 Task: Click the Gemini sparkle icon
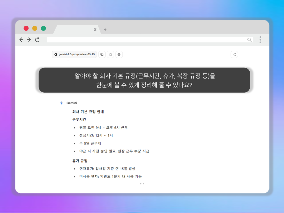pyautogui.click(x=62, y=103)
